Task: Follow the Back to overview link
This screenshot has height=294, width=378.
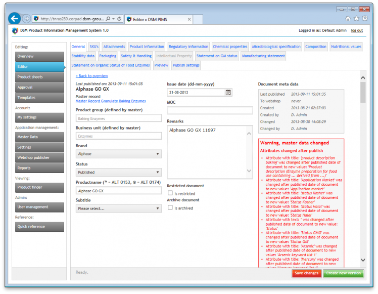Action: coord(92,76)
